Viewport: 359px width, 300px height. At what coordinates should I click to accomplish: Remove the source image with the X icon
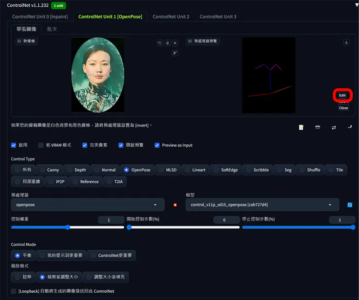(x=175, y=43)
